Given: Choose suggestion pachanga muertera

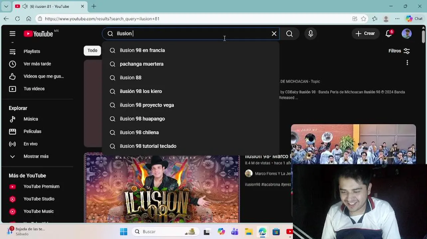Looking at the screenshot, I should click(191, 64).
